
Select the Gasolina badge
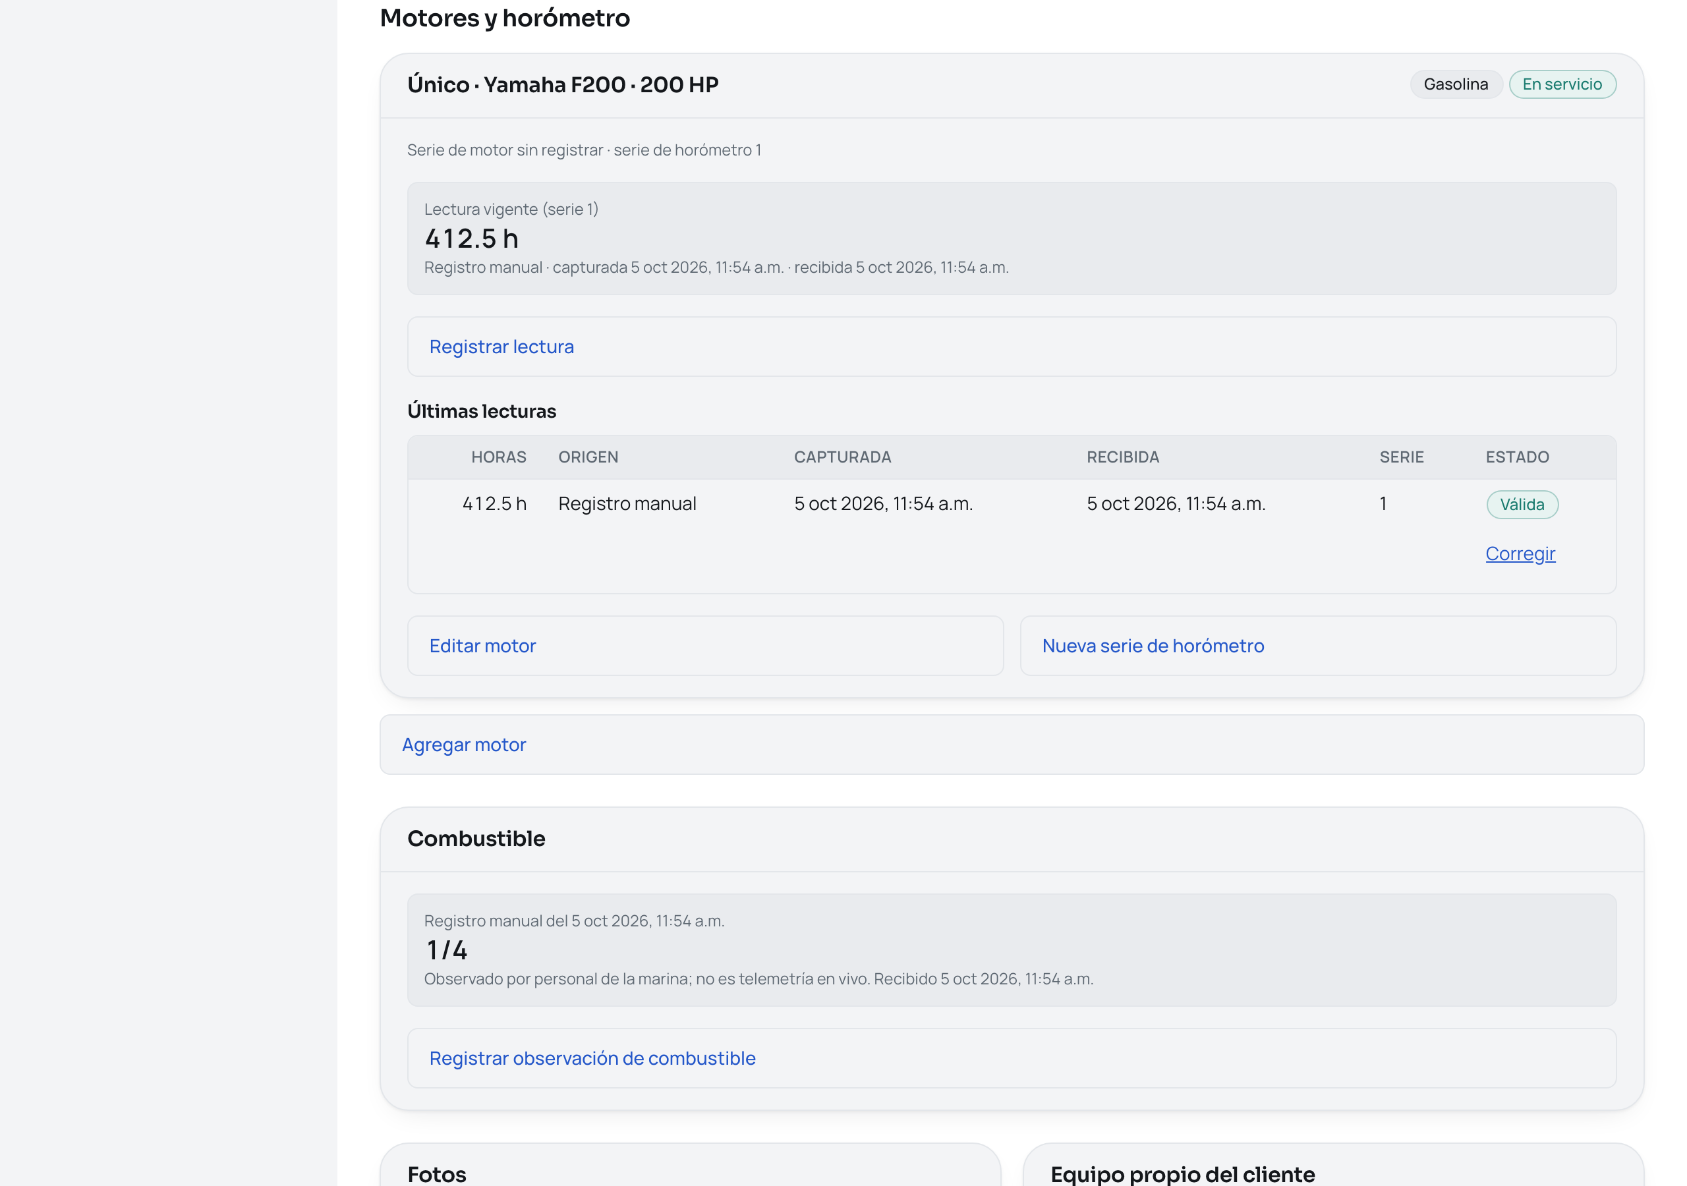tap(1455, 84)
